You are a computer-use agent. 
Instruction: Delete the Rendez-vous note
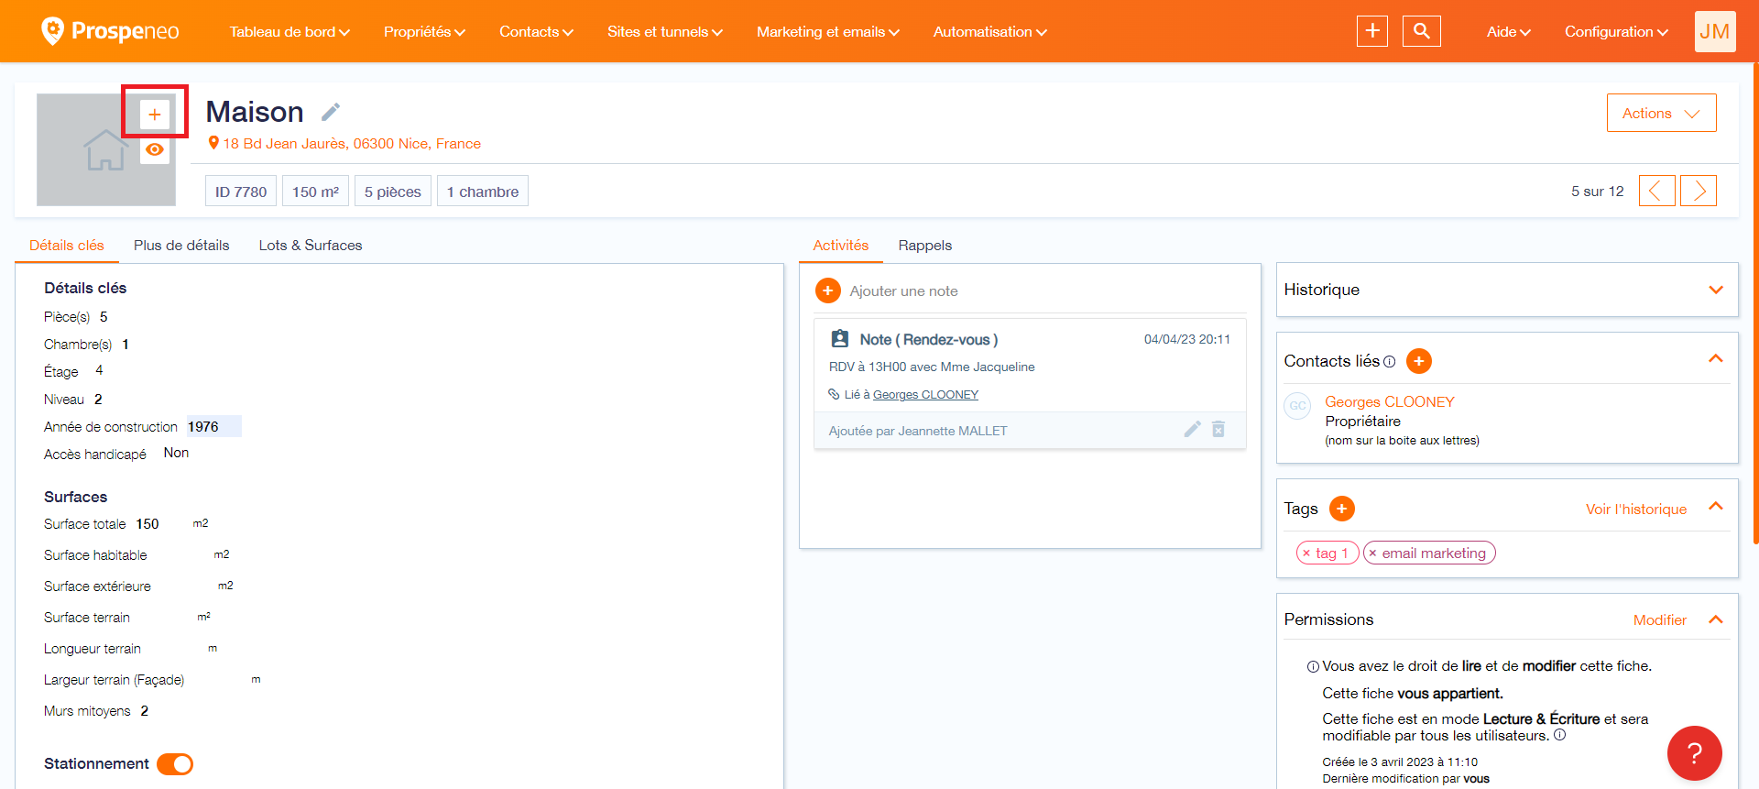point(1218,429)
